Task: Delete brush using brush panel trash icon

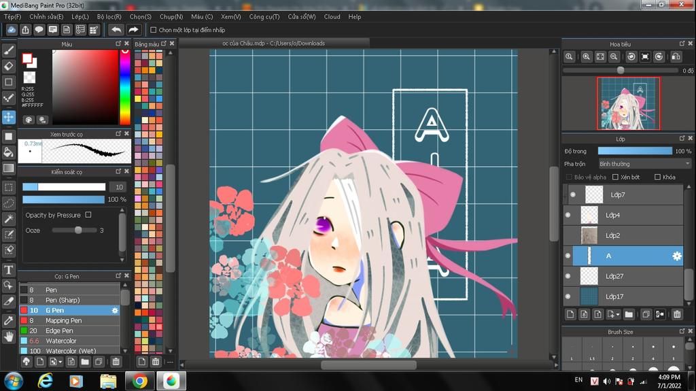Action: [116, 362]
